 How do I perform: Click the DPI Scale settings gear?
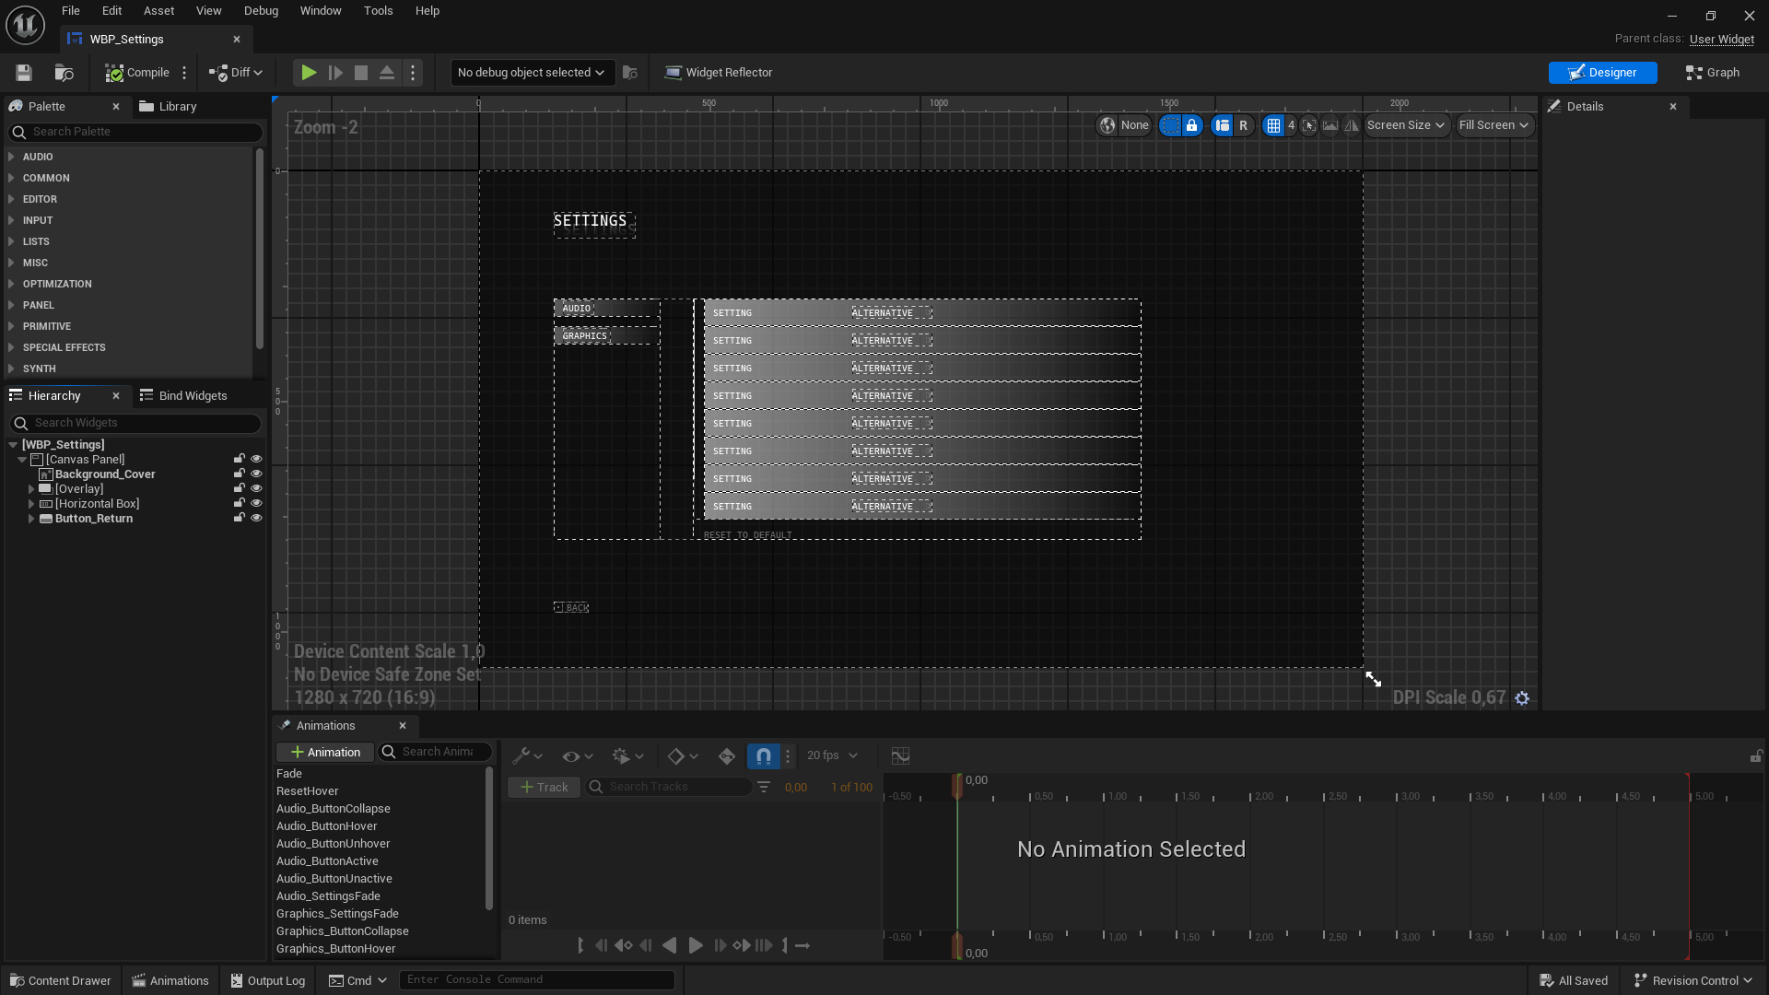tap(1522, 698)
